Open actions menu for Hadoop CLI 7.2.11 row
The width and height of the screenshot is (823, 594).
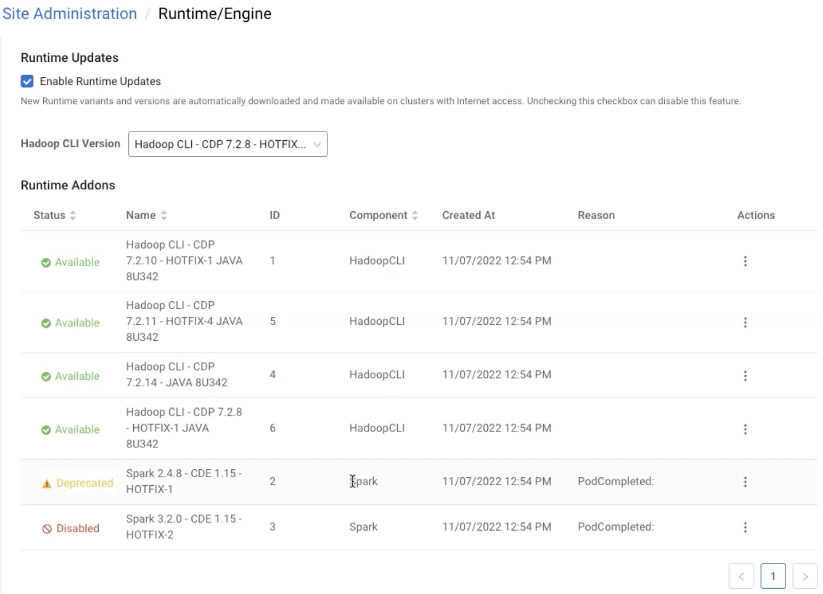pyautogui.click(x=745, y=322)
